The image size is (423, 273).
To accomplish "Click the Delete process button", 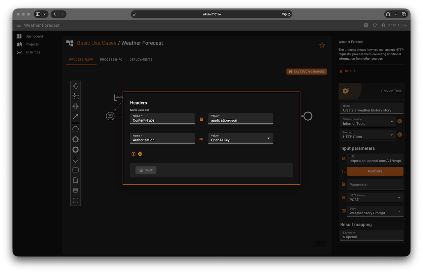I will [x=348, y=71].
